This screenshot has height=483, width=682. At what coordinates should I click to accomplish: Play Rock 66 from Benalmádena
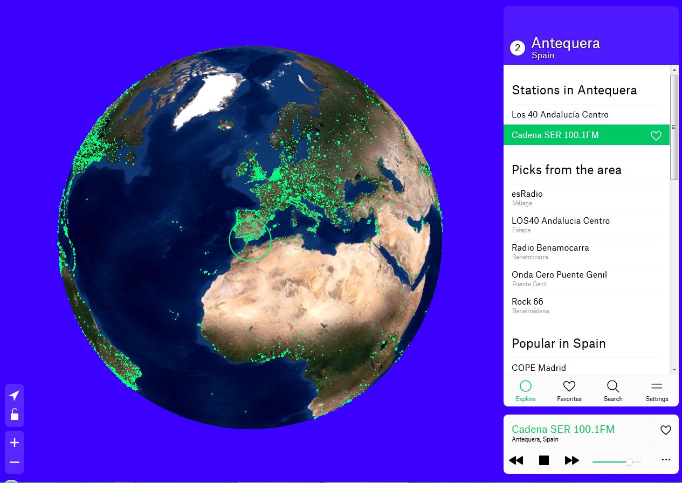587,306
